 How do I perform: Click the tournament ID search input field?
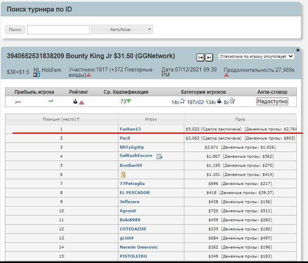[58, 29]
